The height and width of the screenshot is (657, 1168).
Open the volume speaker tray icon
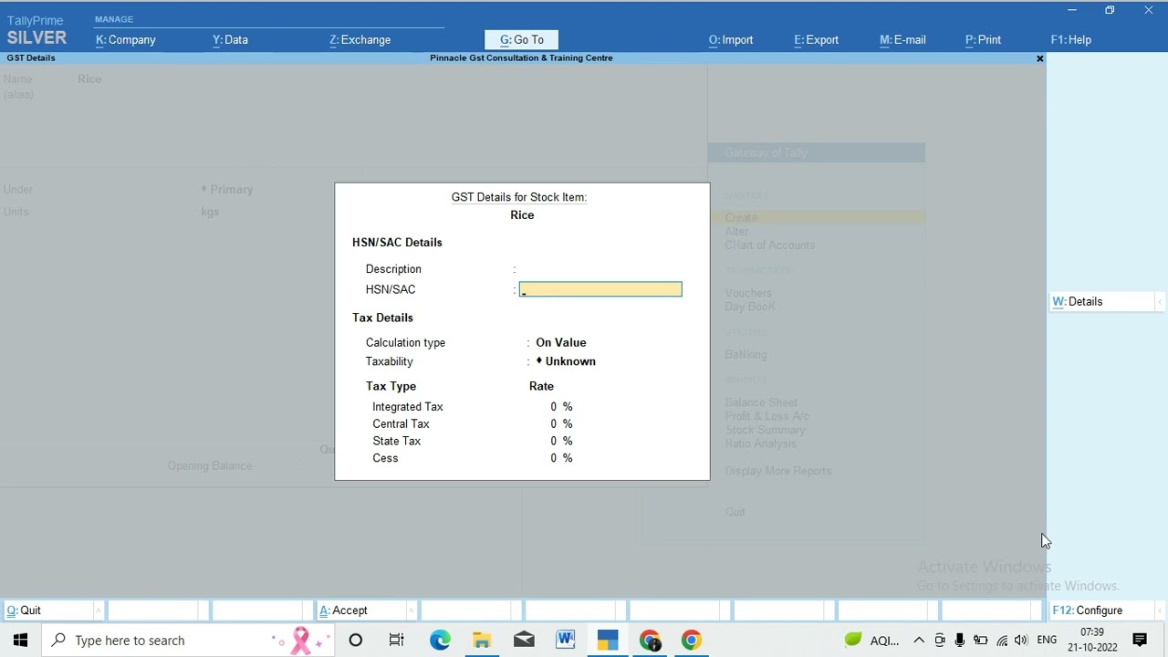pyautogui.click(x=1021, y=641)
